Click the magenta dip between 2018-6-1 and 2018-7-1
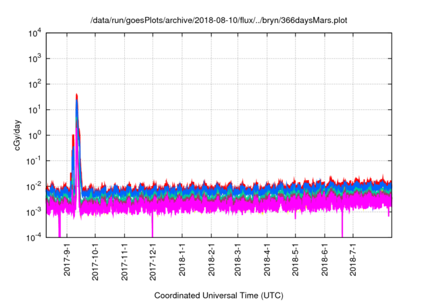The width and height of the screenshot is (432, 302). coord(342,226)
